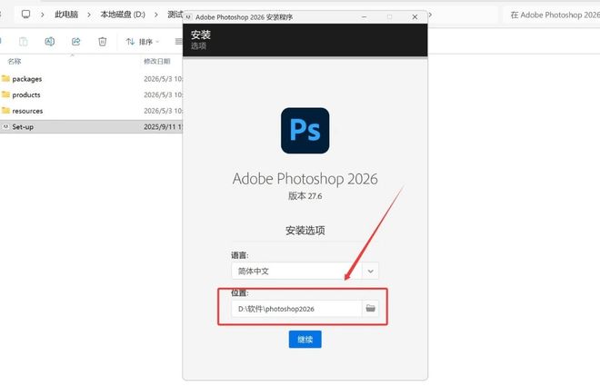Click the Photoshop Ps logo in installer
The image size is (600, 386).
point(305,130)
